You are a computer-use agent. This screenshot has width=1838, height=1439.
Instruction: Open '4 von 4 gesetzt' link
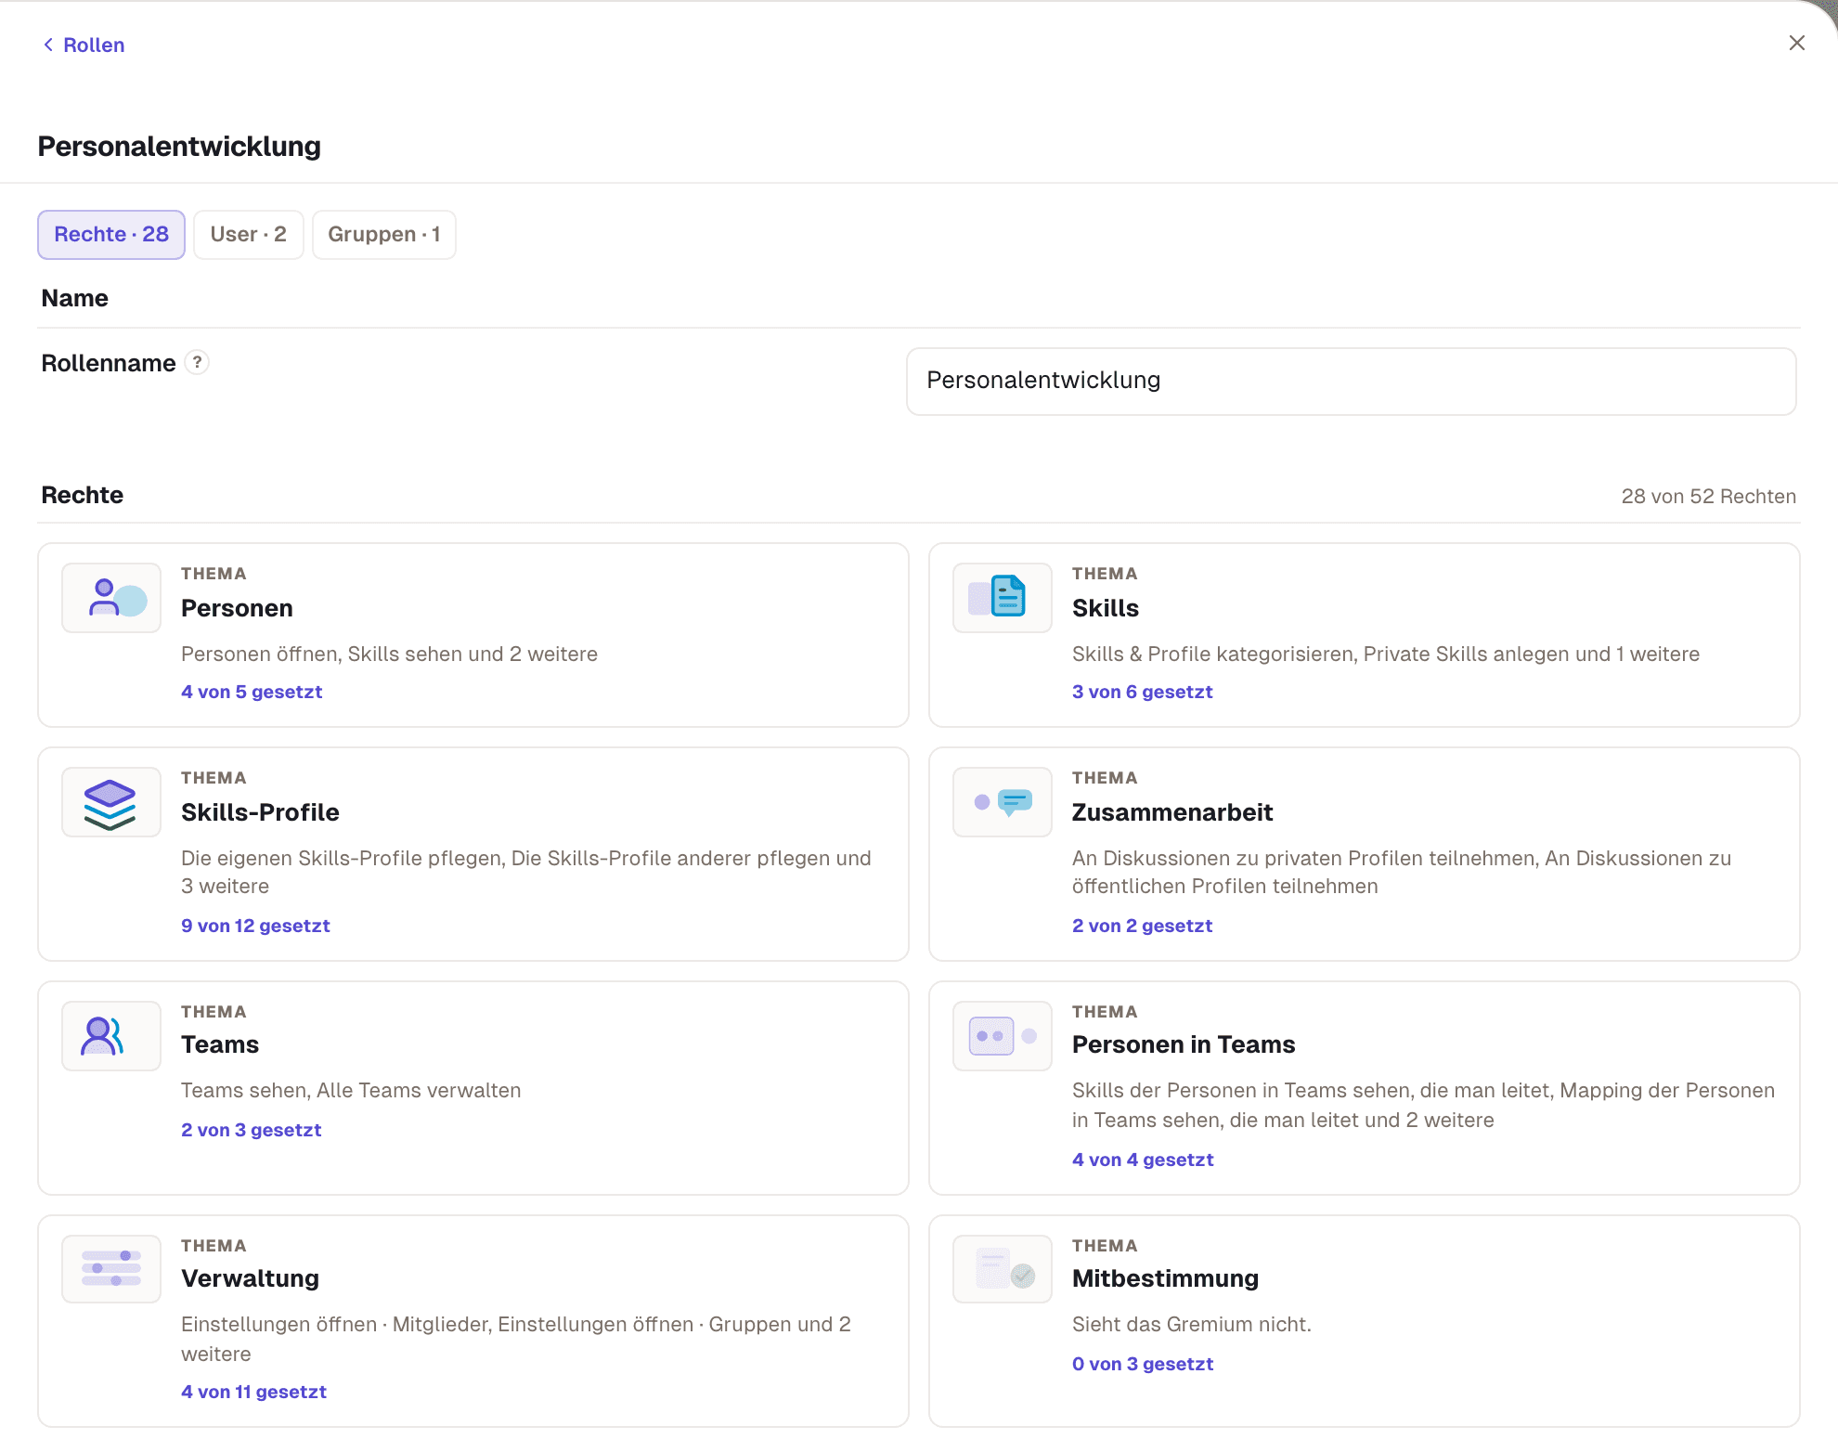tap(1143, 1160)
